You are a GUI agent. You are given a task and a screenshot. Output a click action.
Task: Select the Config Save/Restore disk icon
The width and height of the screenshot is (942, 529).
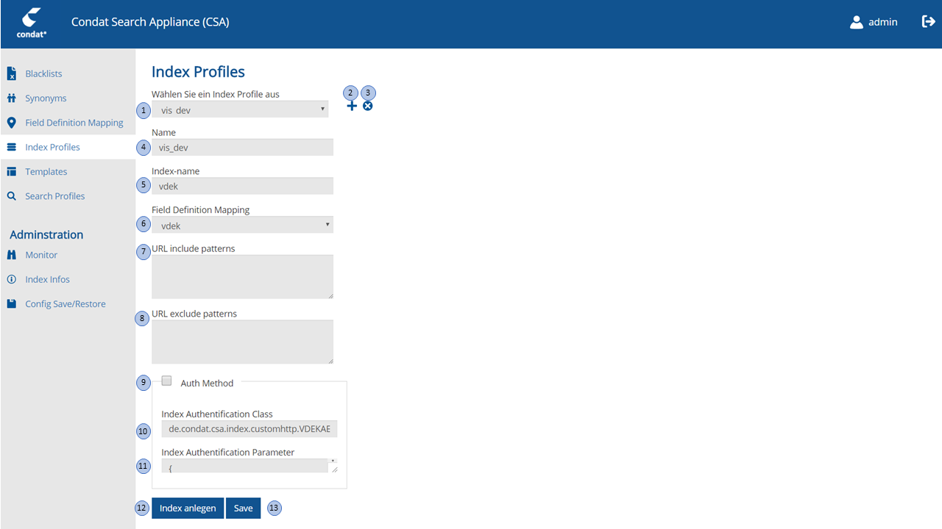(x=10, y=303)
